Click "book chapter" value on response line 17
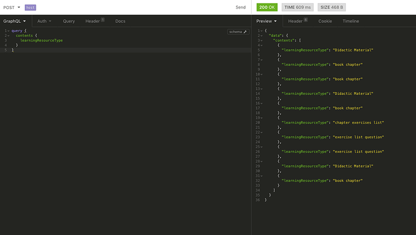The width and height of the screenshot is (416, 235). 348,108
